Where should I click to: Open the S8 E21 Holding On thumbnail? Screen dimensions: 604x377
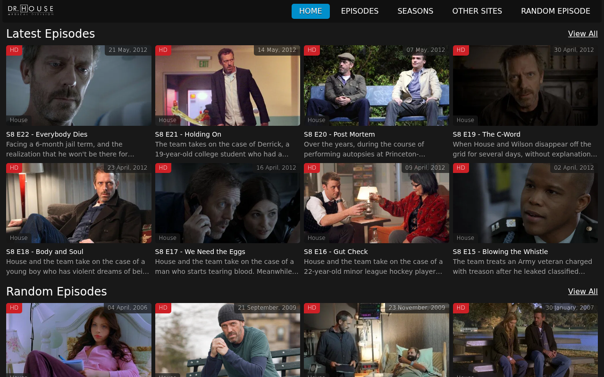pos(227,85)
